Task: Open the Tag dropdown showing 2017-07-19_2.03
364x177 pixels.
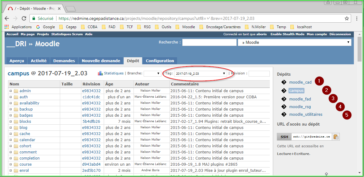Action: (x=200, y=73)
